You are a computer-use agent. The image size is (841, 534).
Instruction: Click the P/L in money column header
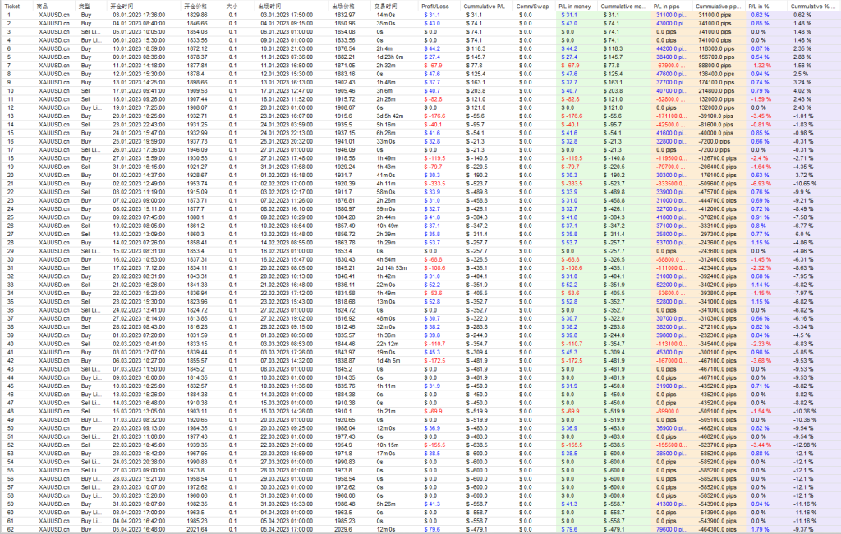point(576,5)
